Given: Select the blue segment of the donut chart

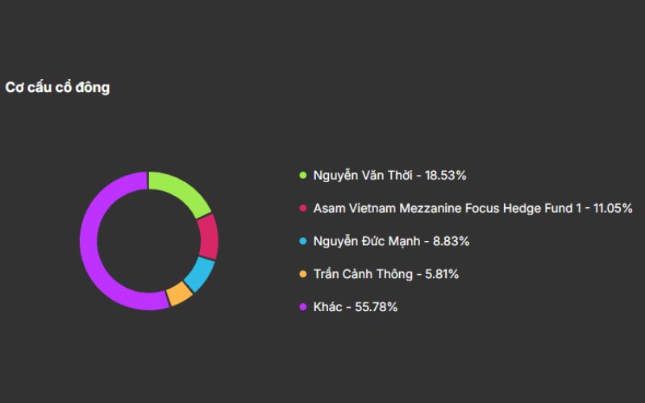Looking at the screenshot, I should tap(199, 274).
